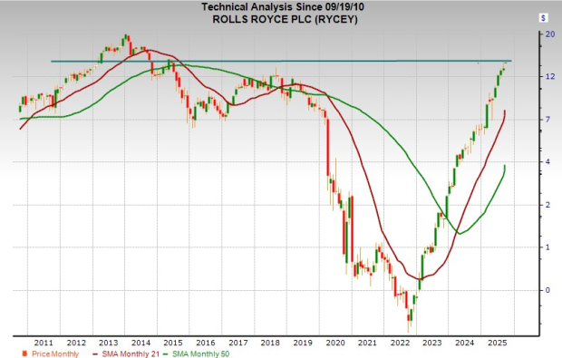Click the 2022 year label on axis
Image resolution: width=562 pixels, height=358 pixels.
[400, 343]
